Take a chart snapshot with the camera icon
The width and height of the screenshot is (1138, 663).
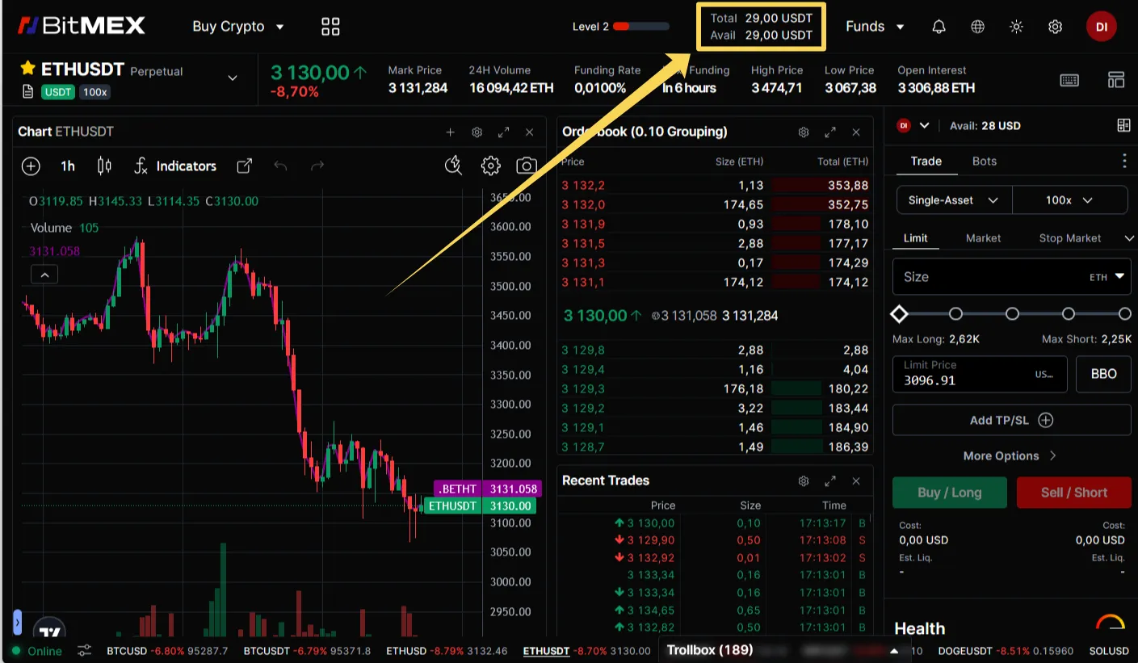pos(526,166)
